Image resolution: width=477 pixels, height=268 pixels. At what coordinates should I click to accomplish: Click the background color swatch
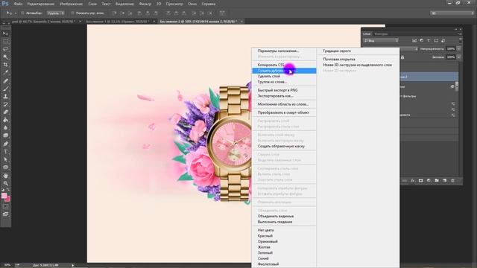[7, 200]
